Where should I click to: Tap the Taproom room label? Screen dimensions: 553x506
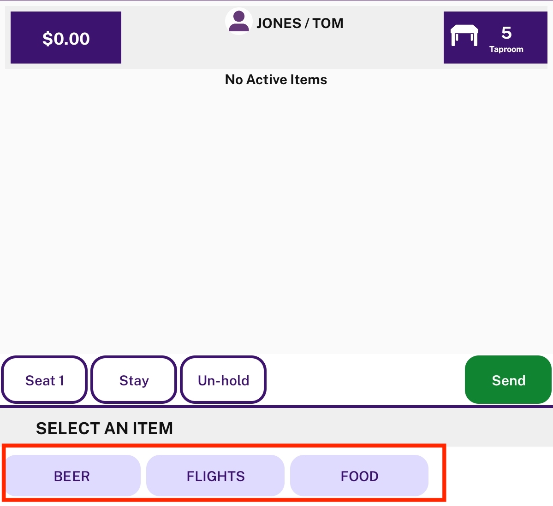[x=506, y=49]
